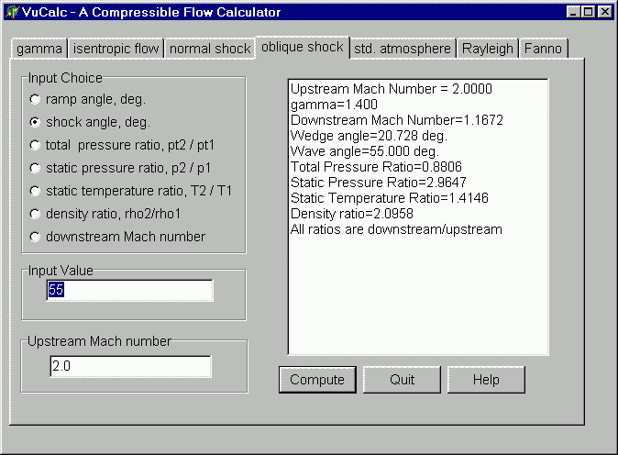Select density ratio, rho2/rho1 option

click(105, 214)
